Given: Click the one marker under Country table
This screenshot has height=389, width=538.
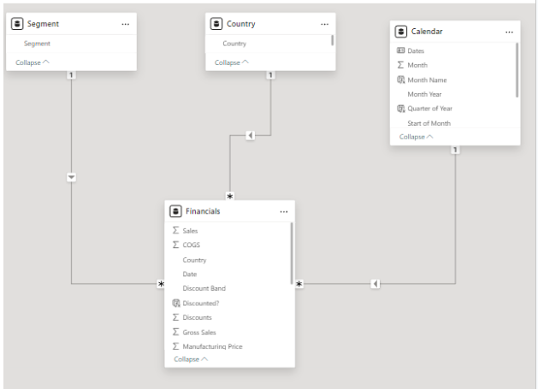Looking at the screenshot, I should point(271,74).
